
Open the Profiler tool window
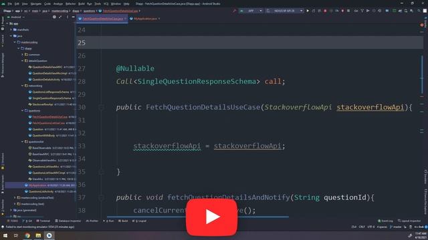click(92, 221)
